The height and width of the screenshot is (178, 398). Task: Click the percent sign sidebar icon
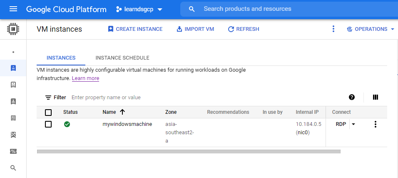[x=13, y=151]
